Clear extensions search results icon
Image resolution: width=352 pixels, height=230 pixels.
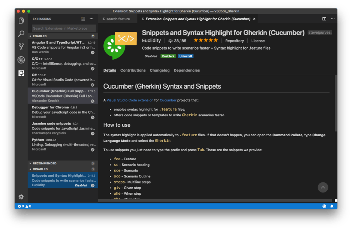click(83, 19)
